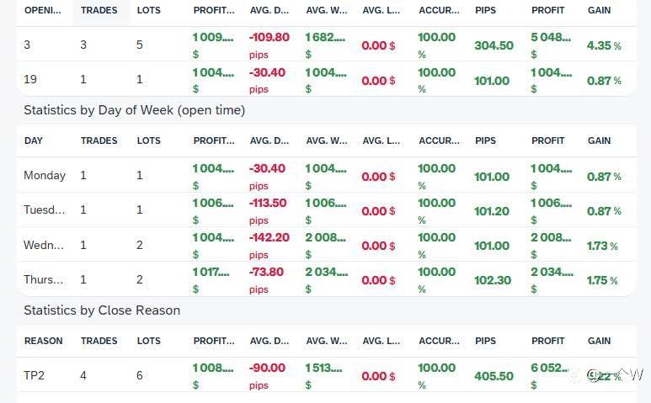
Task: Click the TP2 close reason cell
Action: click(x=35, y=375)
